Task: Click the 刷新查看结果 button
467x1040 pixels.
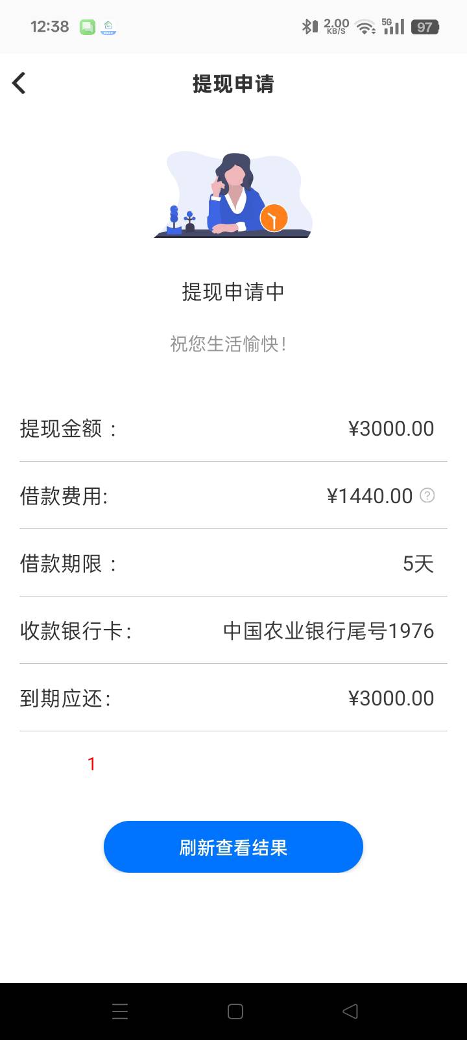Action: [x=233, y=847]
